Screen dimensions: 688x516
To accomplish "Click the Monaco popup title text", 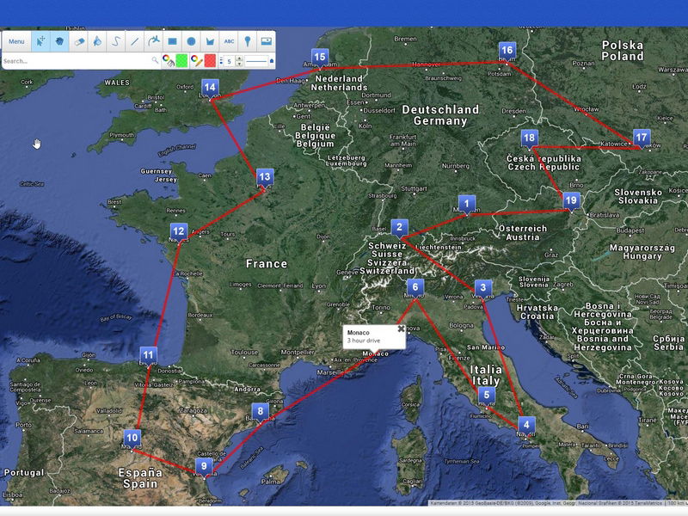I will [x=358, y=333].
